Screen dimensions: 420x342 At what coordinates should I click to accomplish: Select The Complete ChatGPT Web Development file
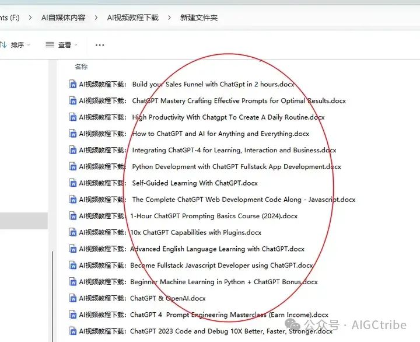(212, 200)
